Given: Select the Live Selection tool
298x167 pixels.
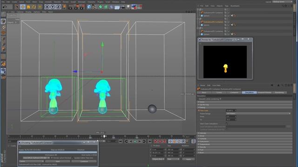Looking at the screenshot, I should (17, 7).
